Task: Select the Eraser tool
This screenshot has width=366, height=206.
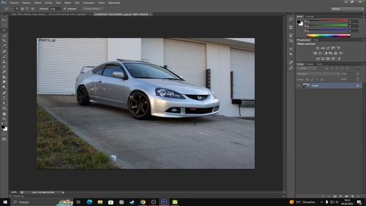Action: 4,72
